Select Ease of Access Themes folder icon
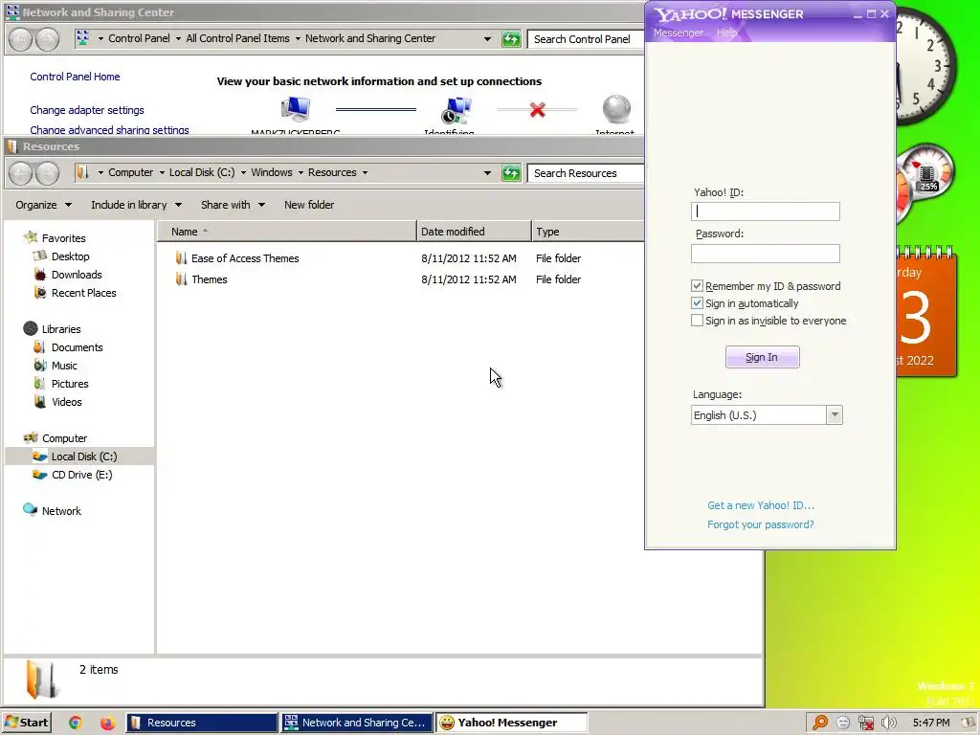980x735 pixels. point(181,258)
